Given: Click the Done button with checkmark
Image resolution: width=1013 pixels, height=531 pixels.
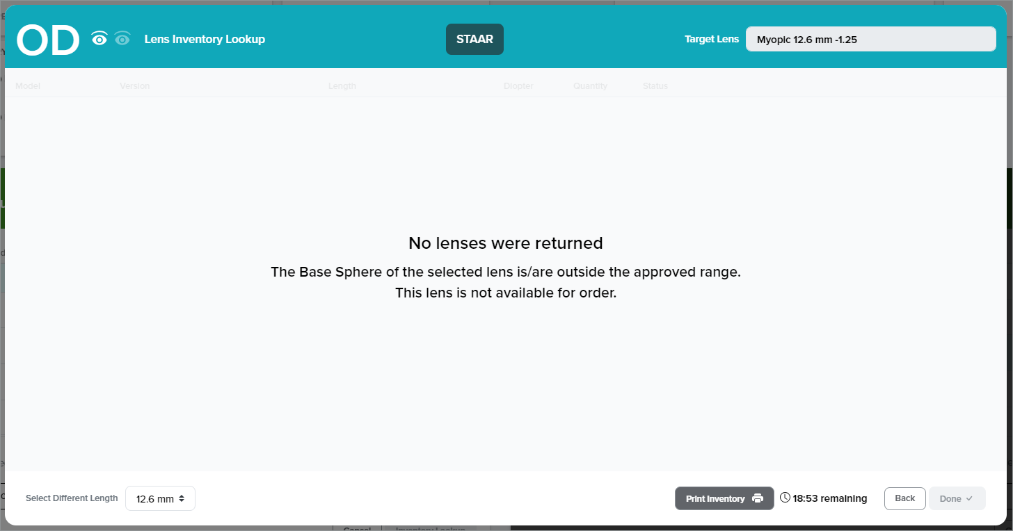Looking at the screenshot, I should pos(957,498).
